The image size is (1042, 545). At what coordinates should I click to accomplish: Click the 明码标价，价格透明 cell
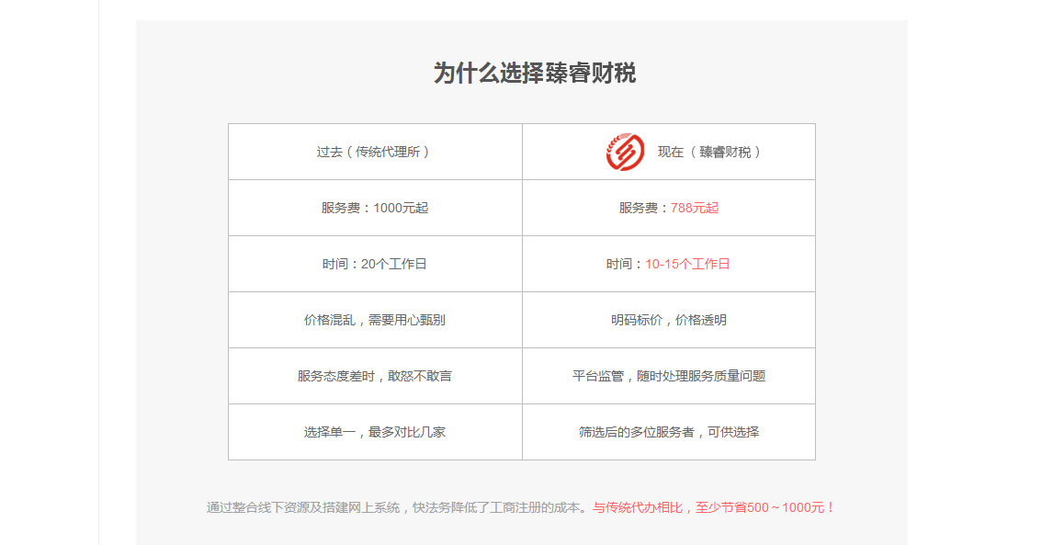(x=669, y=320)
